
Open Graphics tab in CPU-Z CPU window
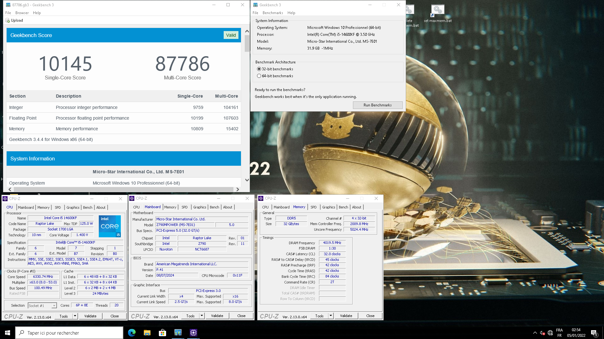[73, 207]
